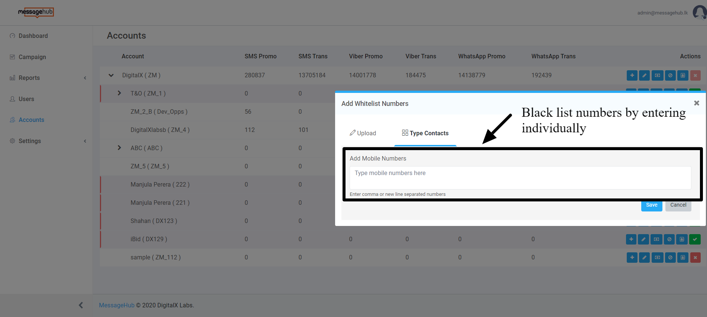Collapse the DigitalX ( ZM ) account row

111,75
